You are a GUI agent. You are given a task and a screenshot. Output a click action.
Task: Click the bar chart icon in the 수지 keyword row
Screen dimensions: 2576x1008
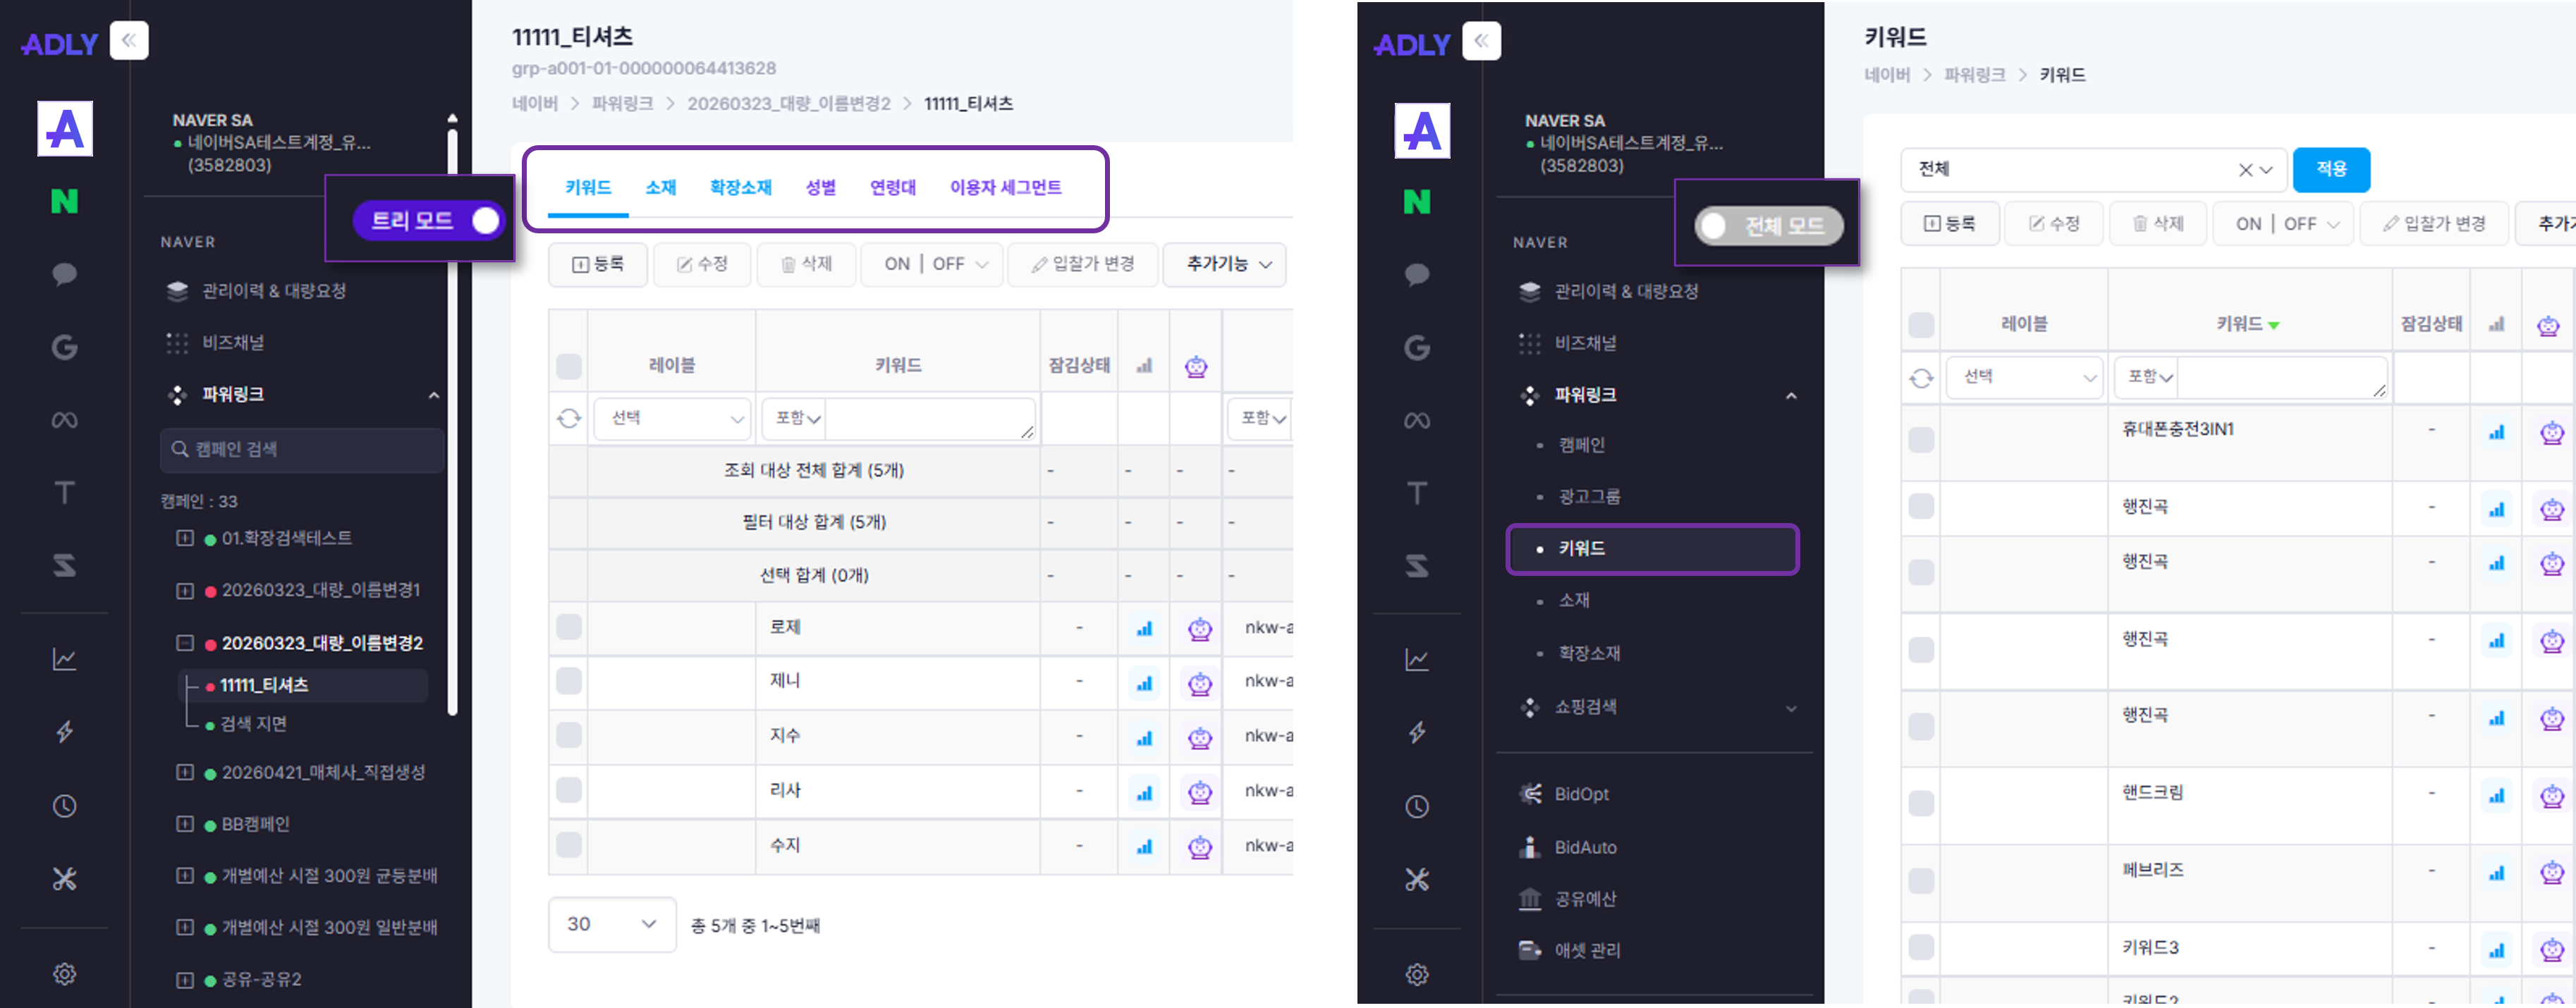click(1144, 846)
